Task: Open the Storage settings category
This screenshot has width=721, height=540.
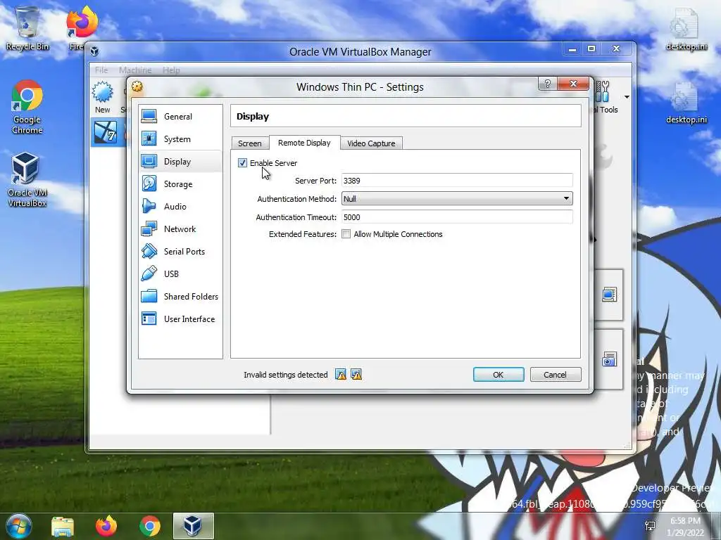Action: coord(180,184)
